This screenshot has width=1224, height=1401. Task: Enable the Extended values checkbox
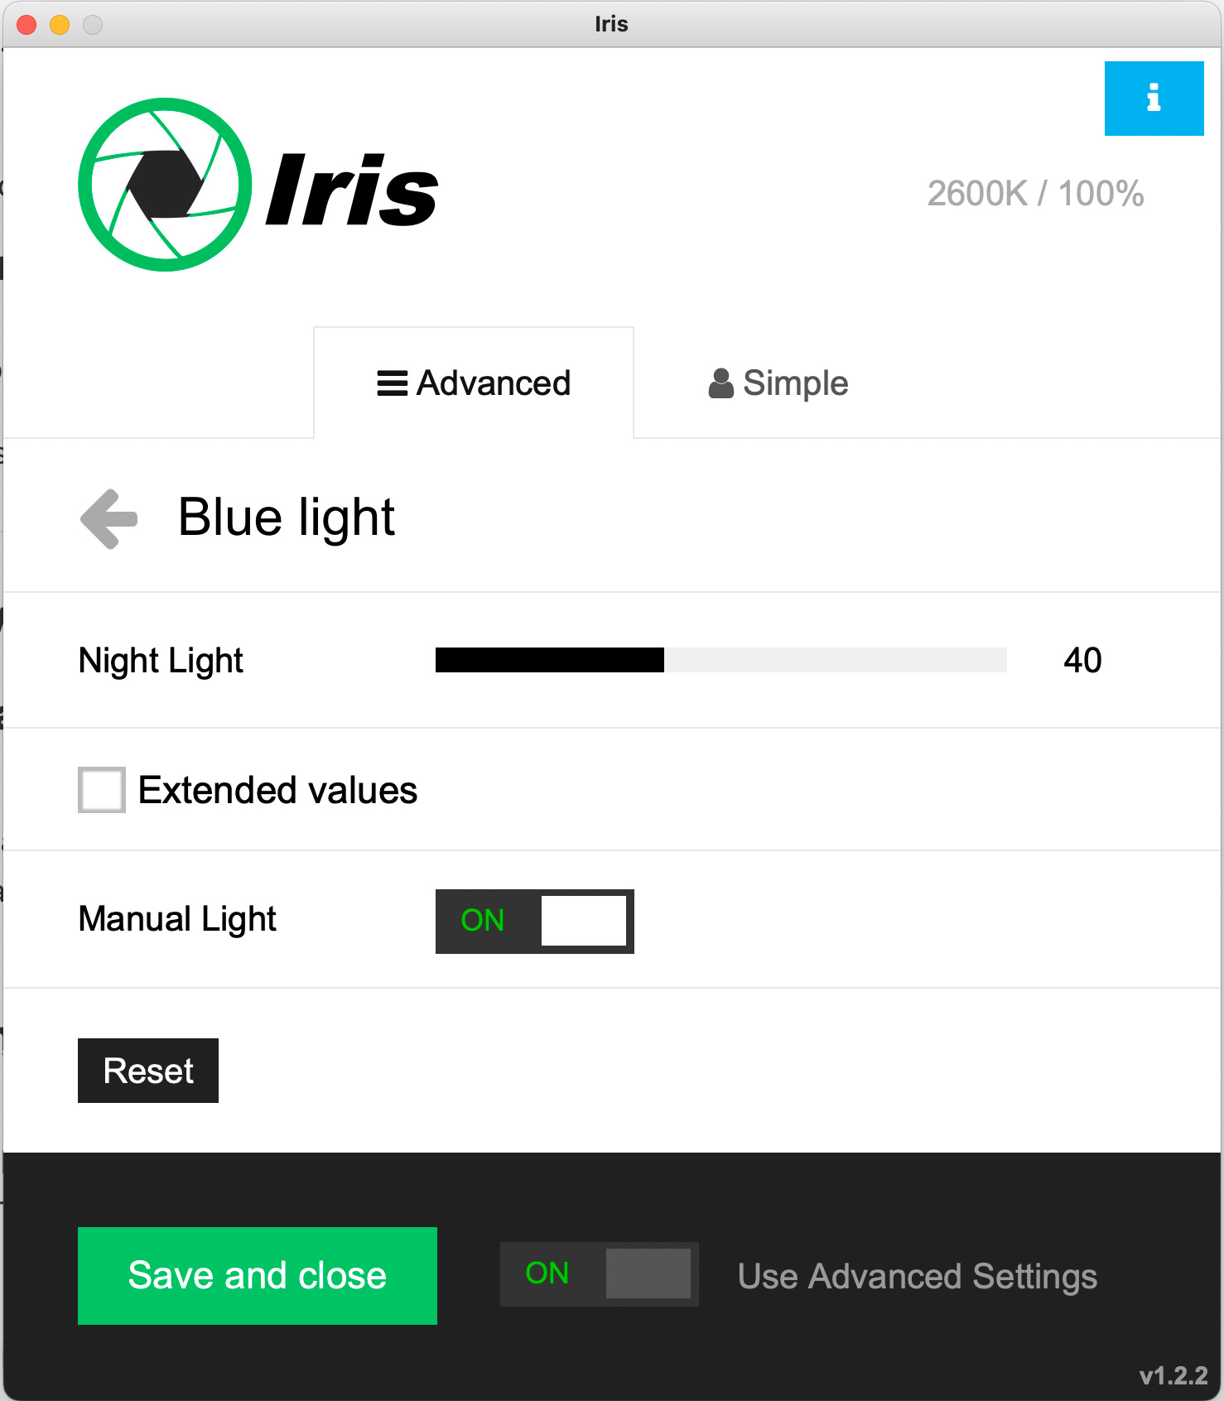(102, 790)
